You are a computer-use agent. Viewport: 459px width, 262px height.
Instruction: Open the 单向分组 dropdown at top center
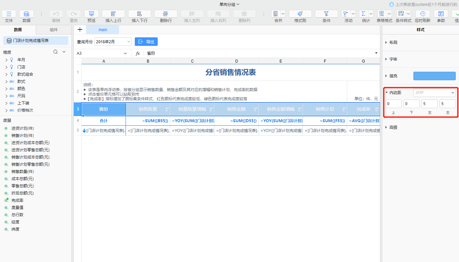pos(229,4)
